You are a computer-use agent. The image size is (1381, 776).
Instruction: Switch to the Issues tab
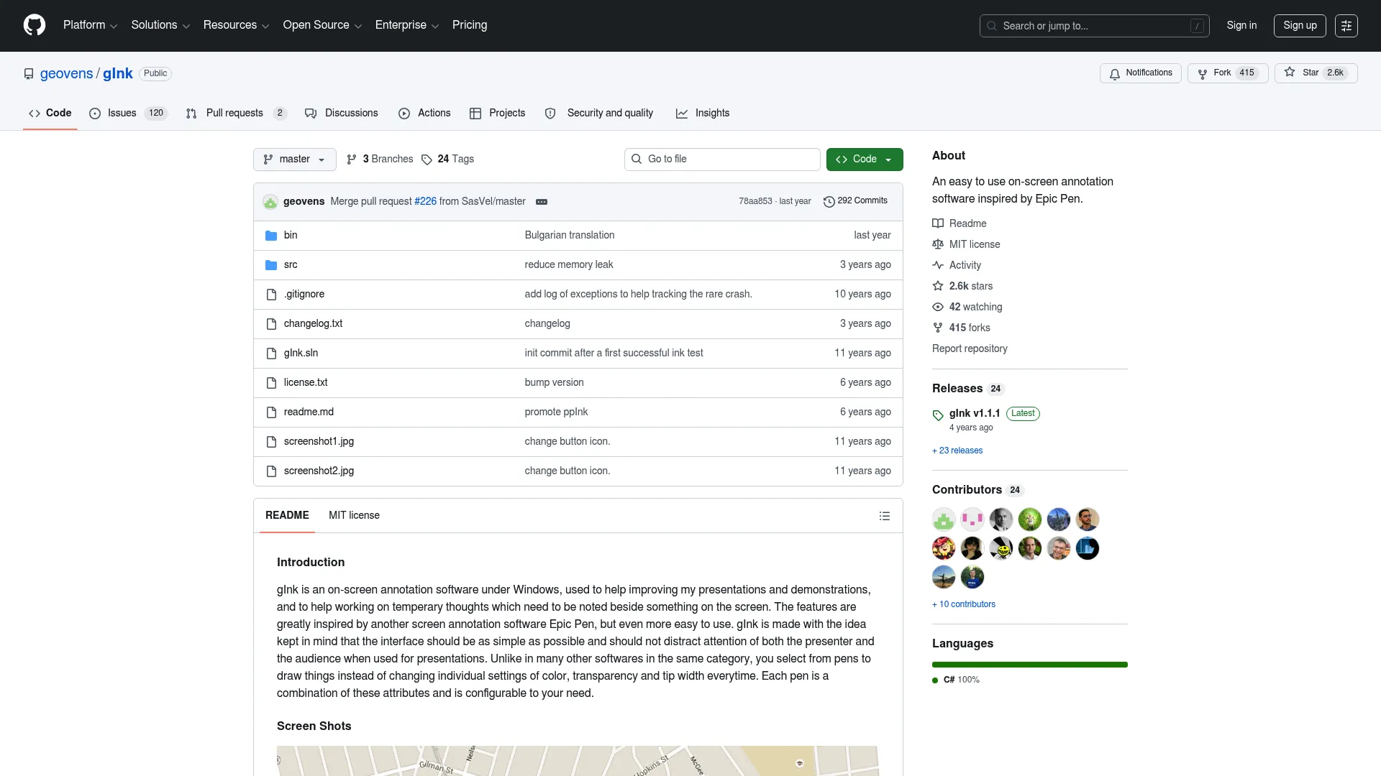pyautogui.click(x=128, y=114)
